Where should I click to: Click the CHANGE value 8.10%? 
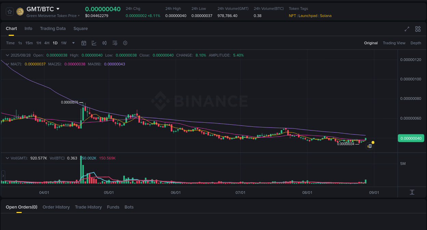tap(201, 55)
